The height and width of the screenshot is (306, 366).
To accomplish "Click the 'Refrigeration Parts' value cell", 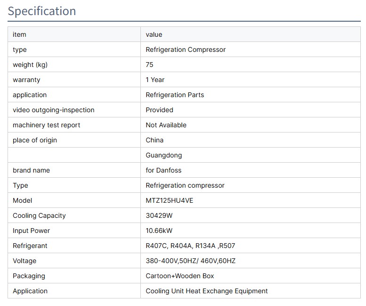I will click(x=175, y=95).
